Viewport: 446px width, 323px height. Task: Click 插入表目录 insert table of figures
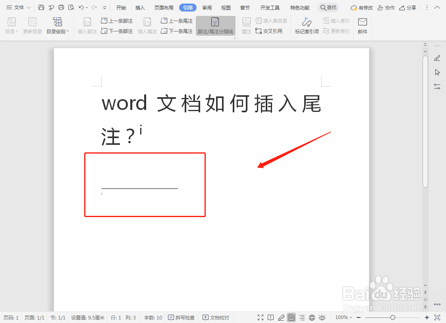coord(271,21)
